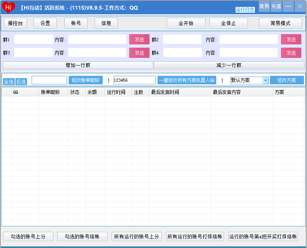Minimize the Hi互动 window
This screenshot has height=248, width=307.
tap(288, 6)
